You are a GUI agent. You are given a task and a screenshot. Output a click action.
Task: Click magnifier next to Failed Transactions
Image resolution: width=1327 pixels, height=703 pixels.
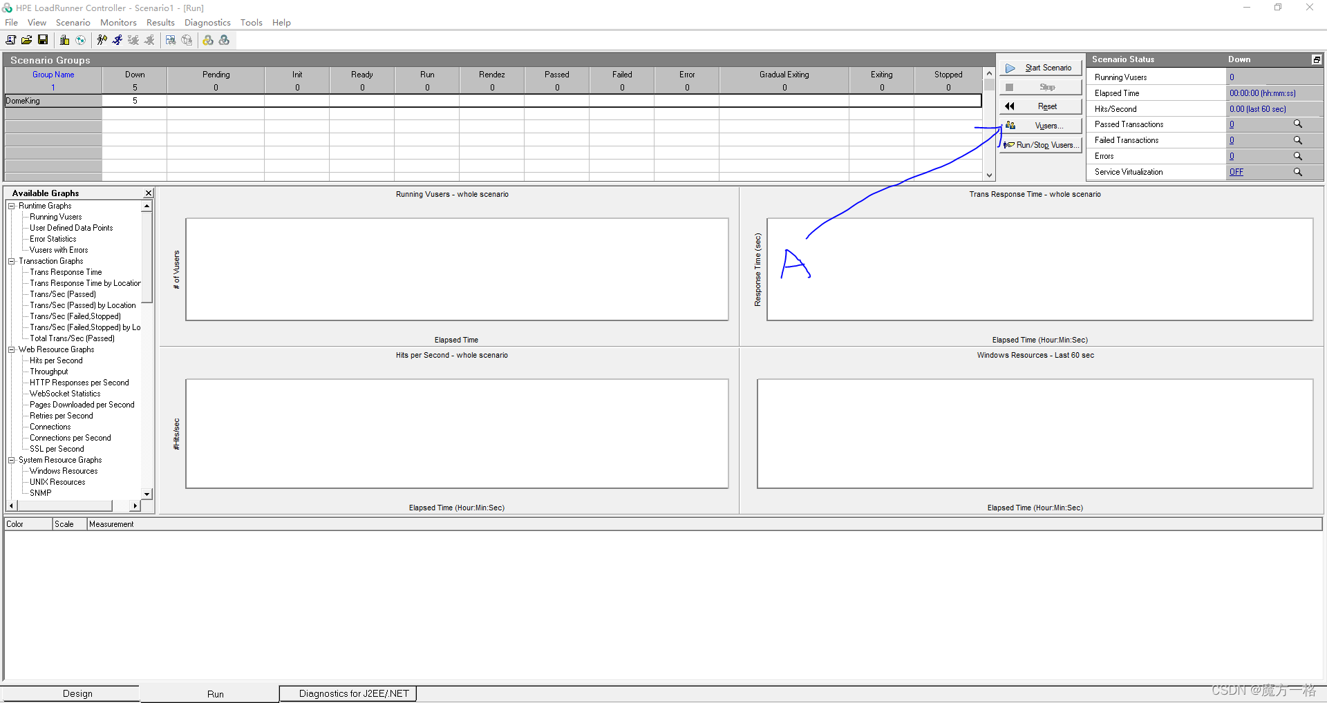click(x=1297, y=140)
